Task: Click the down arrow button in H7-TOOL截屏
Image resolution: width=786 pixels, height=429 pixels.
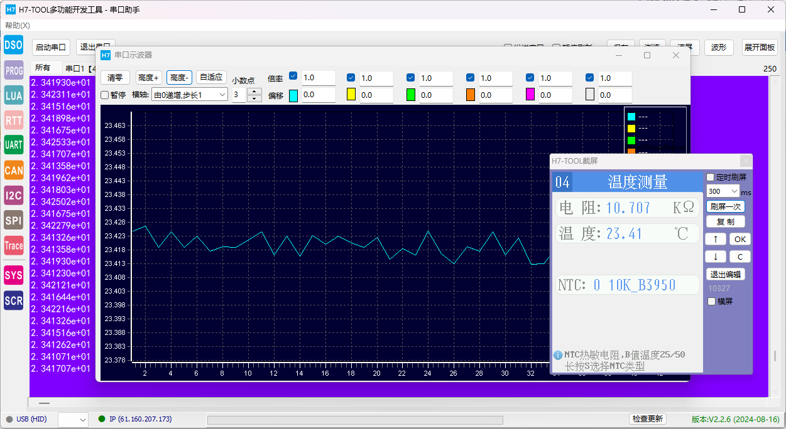Action: click(x=716, y=257)
